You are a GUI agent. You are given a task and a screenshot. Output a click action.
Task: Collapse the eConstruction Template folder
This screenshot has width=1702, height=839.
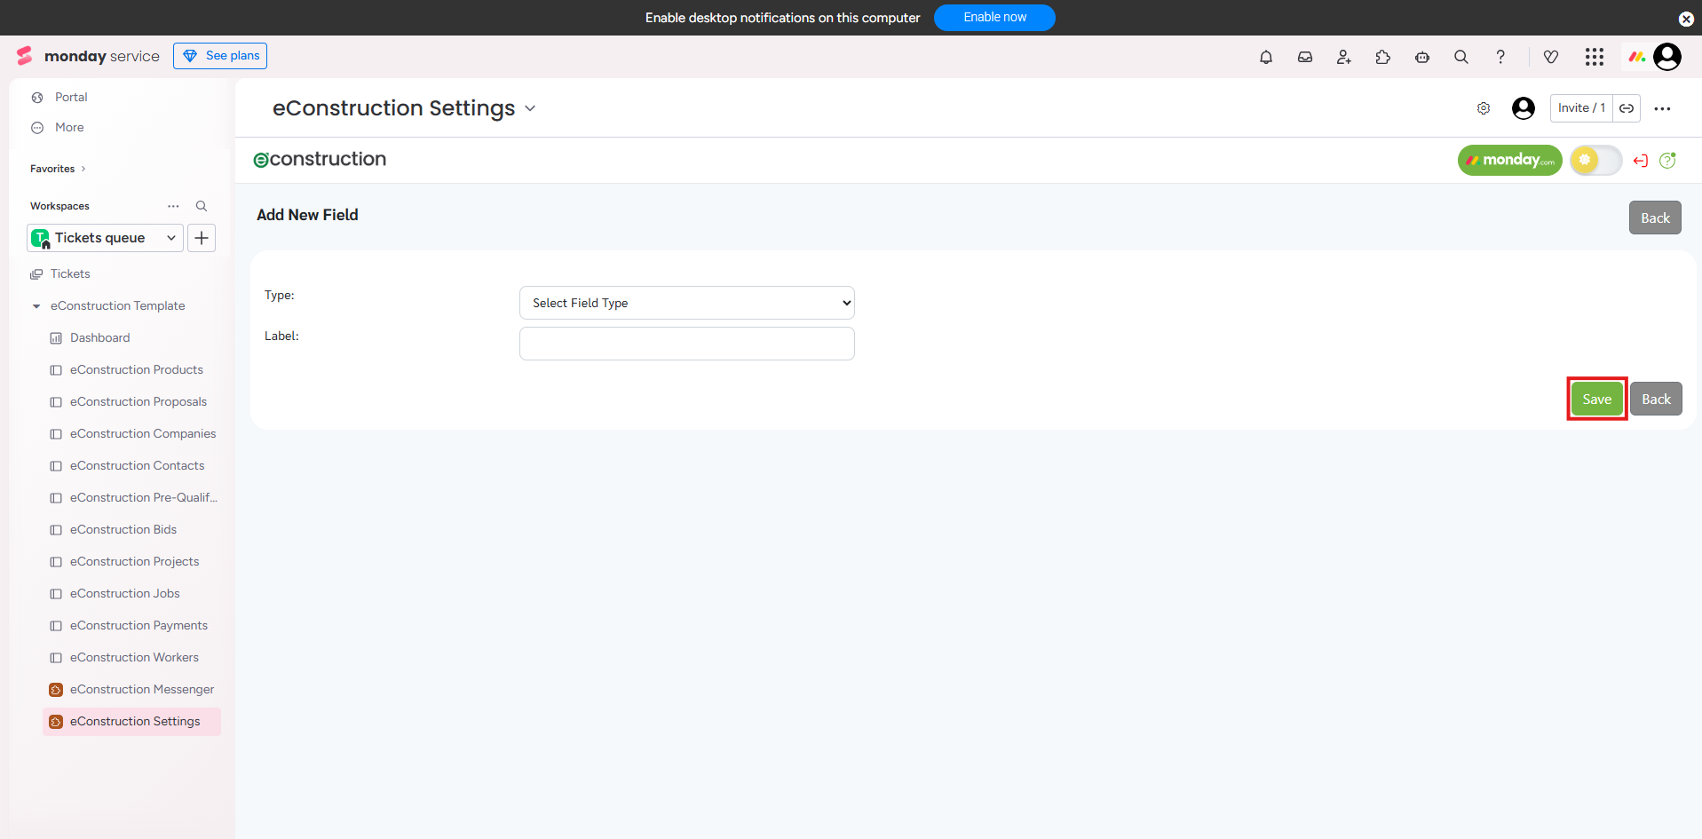36,306
